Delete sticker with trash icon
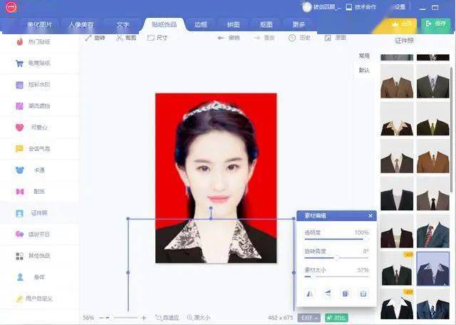The height and width of the screenshot is (325, 456). pyautogui.click(x=363, y=294)
